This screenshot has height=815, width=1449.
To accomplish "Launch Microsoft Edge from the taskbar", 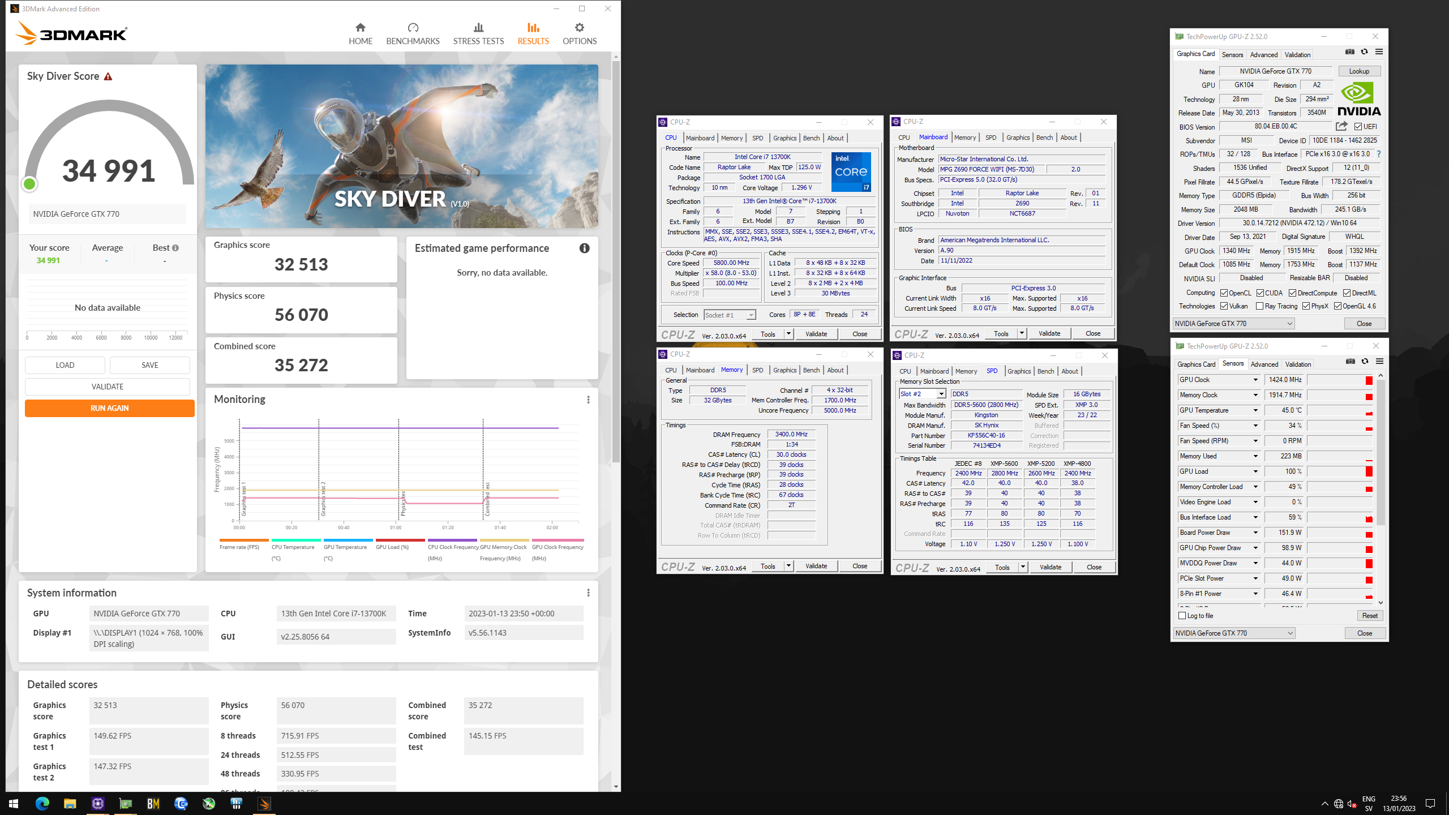I will point(42,804).
